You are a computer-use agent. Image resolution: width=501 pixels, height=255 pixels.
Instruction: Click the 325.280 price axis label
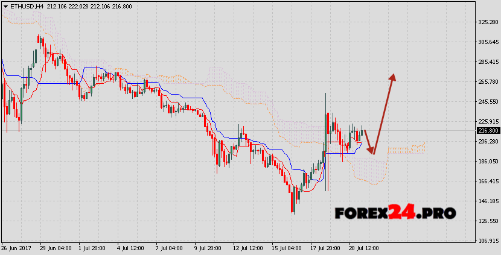(487, 22)
